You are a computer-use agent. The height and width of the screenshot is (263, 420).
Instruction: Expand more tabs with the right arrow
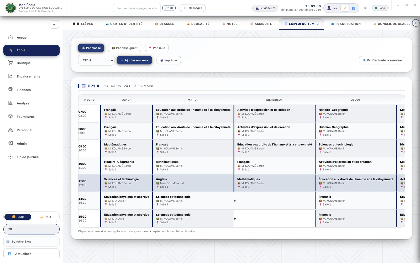tap(416, 23)
